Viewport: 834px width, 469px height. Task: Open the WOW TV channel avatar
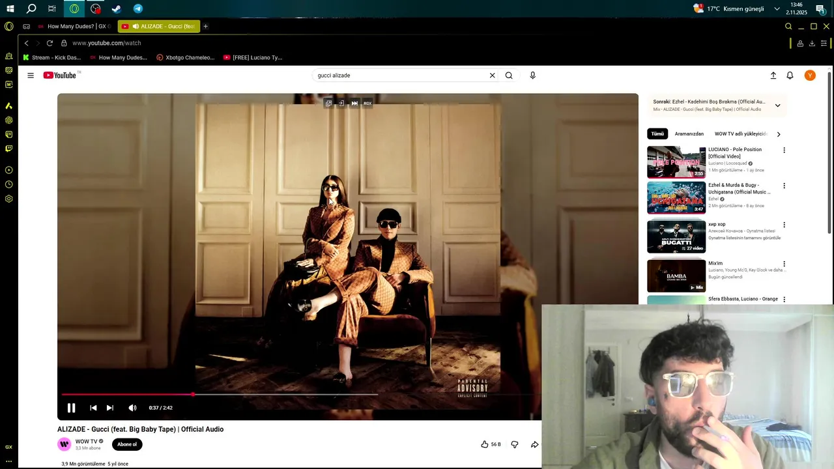65,444
